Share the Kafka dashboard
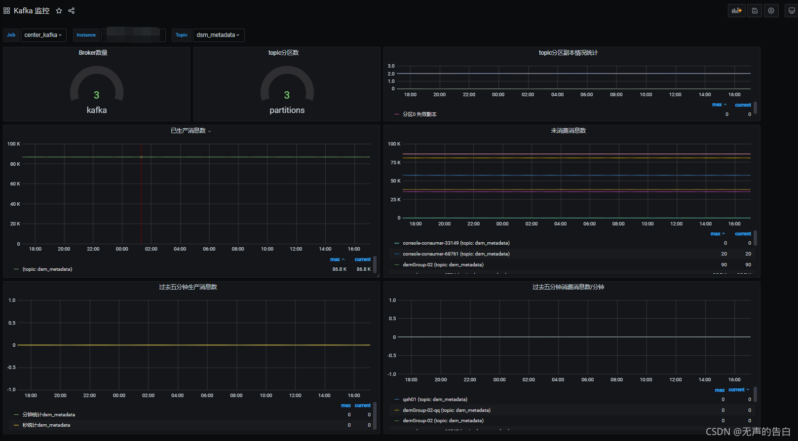The image size is (798, 441). (x=72, y=10)
